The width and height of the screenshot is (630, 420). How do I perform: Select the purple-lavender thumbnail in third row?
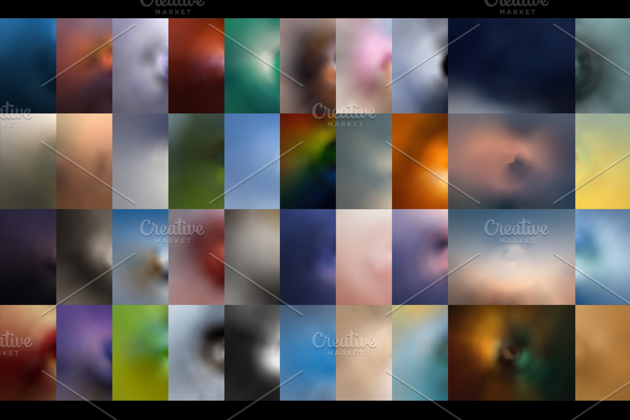click(x=420, y=257)
